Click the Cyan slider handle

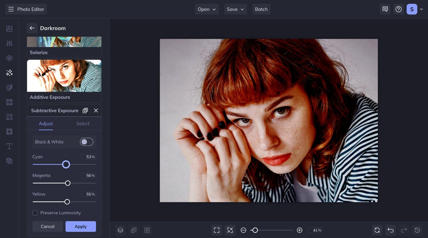[x=66, y=164]
